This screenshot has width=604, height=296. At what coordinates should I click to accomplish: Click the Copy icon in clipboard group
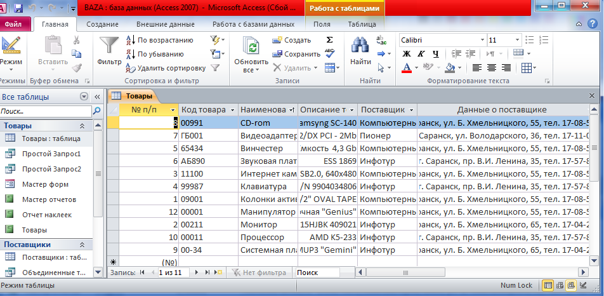point(76,53)
